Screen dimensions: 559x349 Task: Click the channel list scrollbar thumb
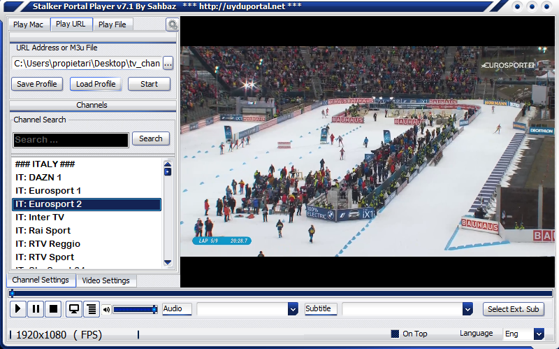168,172
